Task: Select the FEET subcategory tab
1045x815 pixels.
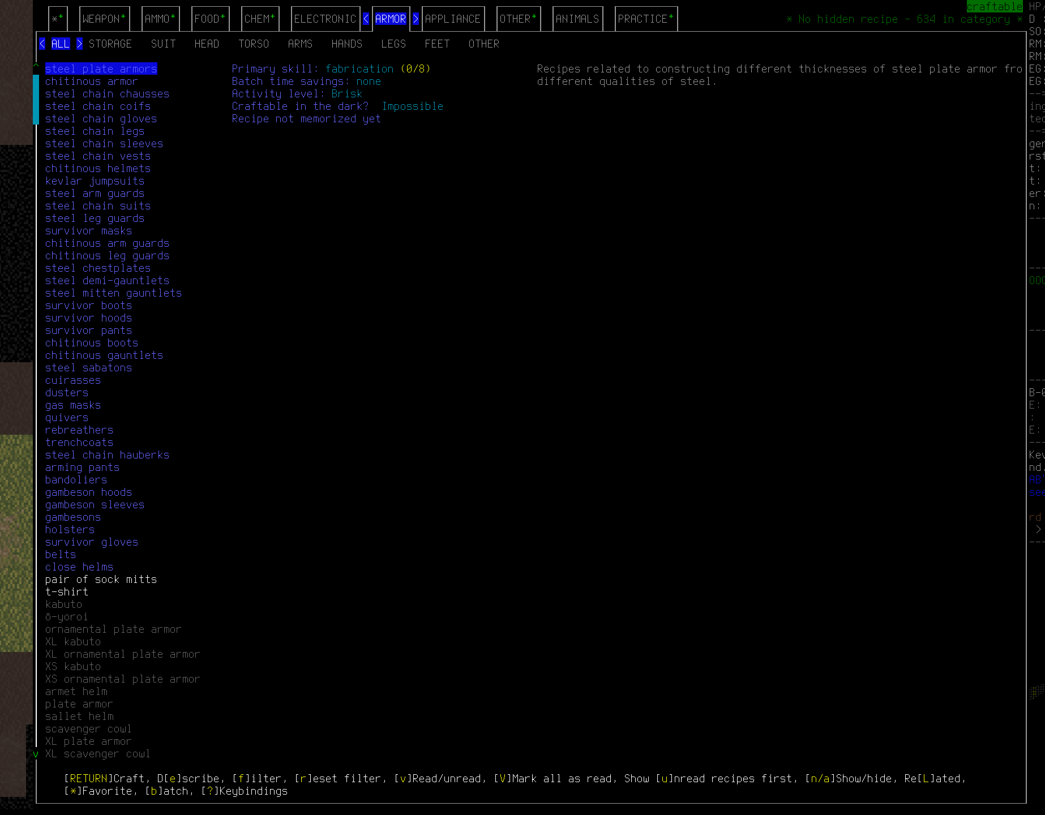Action: (x=437, y=44)
